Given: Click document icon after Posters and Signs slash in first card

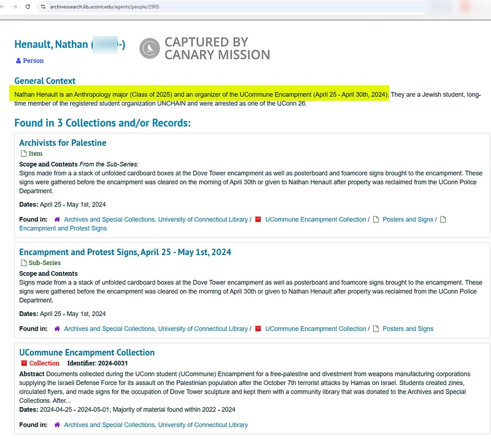Looking at the screenshot, I should pyautogui.click(x=443, y=219).
